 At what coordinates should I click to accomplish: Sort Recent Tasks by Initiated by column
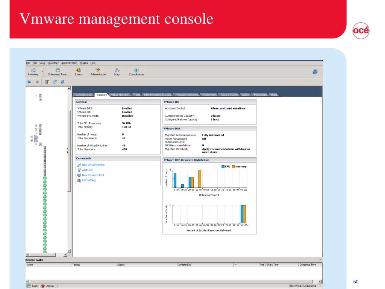click(x=205, y=265)
